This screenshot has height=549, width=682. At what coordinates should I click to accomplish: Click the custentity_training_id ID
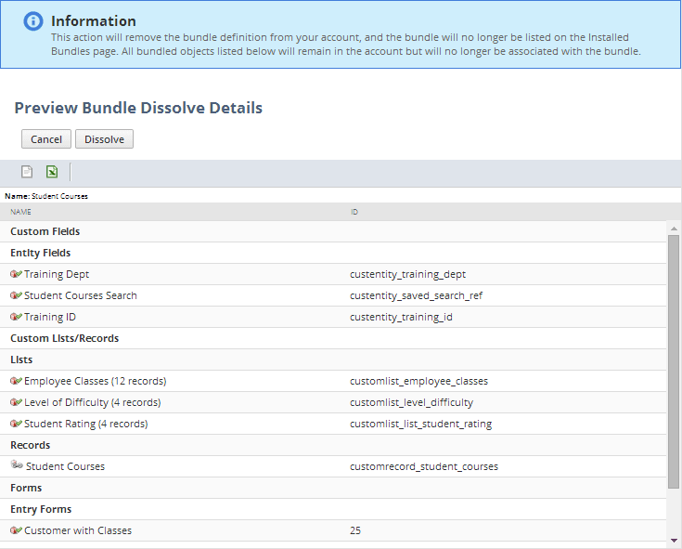[x=401, y=317]
